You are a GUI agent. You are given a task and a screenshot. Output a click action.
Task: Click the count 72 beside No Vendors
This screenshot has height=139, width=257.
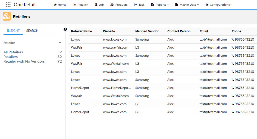[x=60, y=61]
